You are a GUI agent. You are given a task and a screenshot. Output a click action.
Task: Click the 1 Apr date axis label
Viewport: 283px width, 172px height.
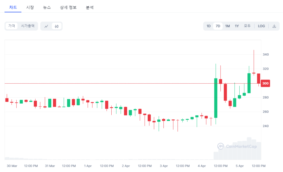click(x=88, y=166)
